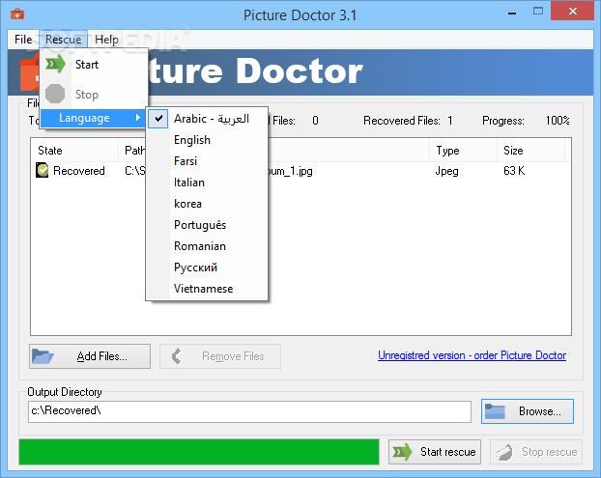This screenshot has width=601, height=478.
Task: Sort by the Size column header
Action: coord(530,151)
